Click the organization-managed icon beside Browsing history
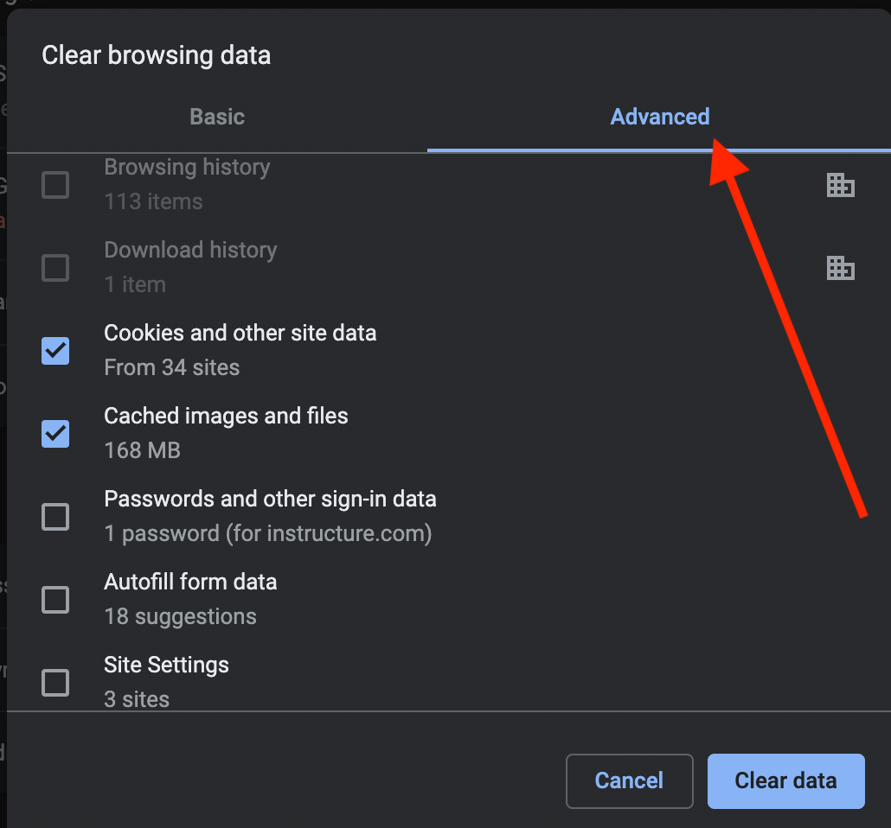The height and width of the screenshot is (828, 891). (x=841, y=185)
